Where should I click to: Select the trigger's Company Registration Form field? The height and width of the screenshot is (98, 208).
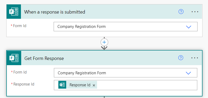click(126, 27)
